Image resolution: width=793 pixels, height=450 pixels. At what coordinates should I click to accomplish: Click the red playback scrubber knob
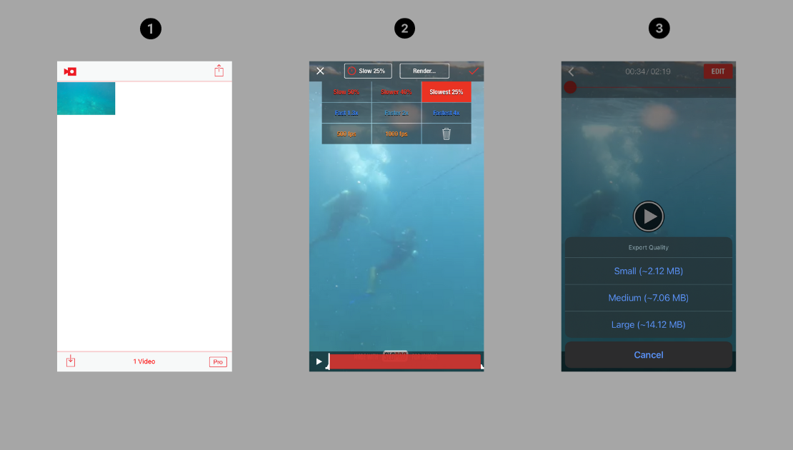click(x=571, y=87)
